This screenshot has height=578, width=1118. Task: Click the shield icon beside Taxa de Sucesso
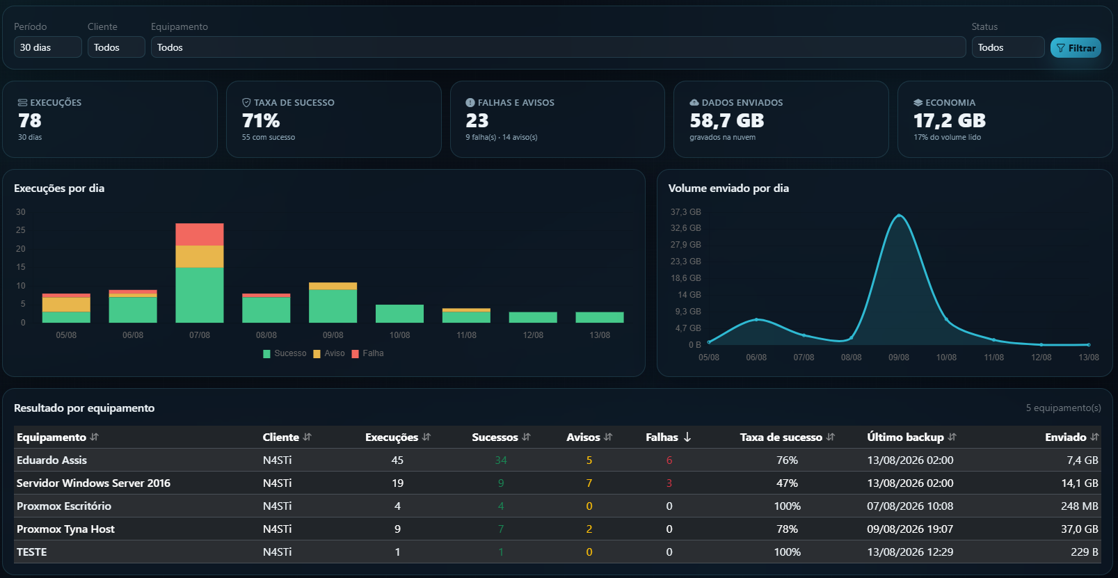[x=246, y=102]
